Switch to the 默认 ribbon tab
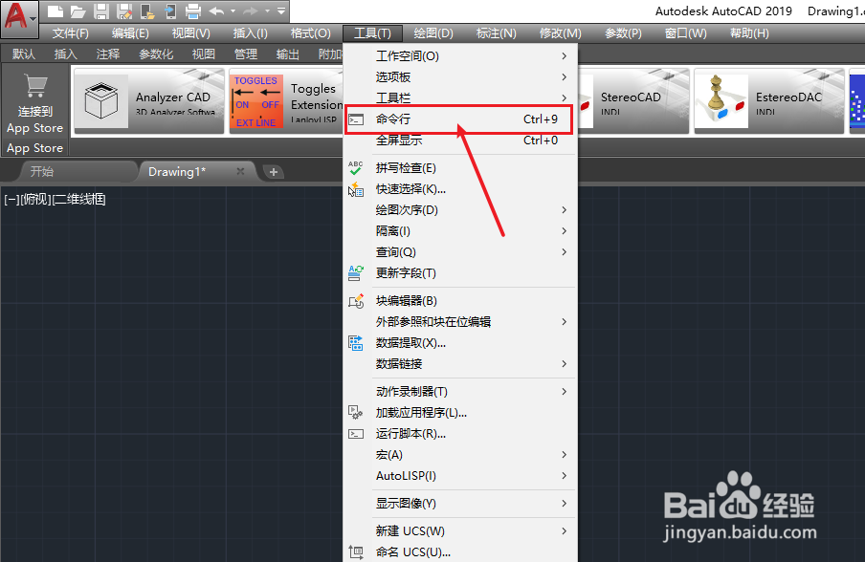865x562 pixels. [24, 54]
